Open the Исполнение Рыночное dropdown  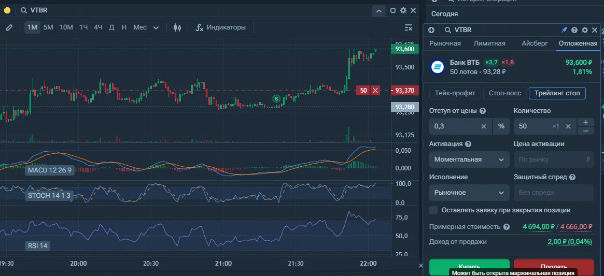pos(469,193)
